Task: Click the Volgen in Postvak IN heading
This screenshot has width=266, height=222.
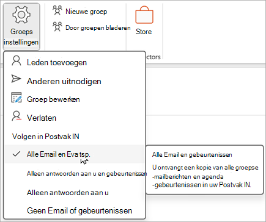Action: pyautogui.click(x=46, y=136)
